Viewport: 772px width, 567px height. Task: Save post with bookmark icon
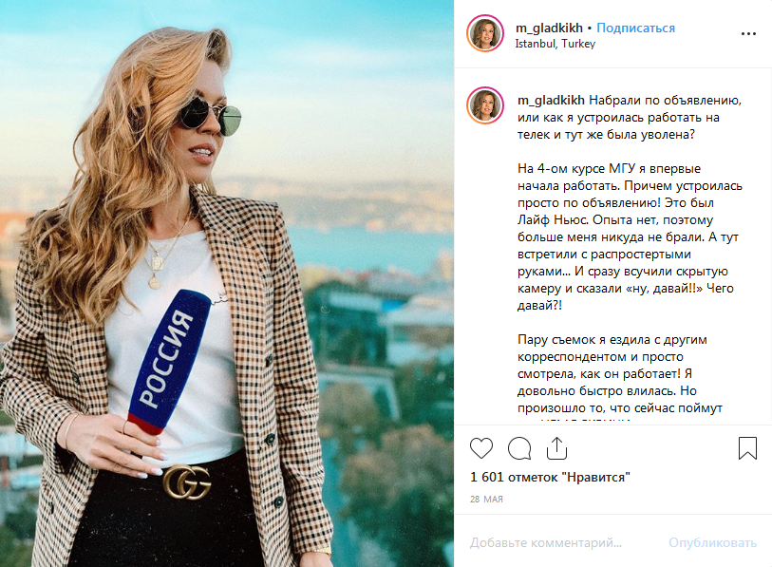pos(747,448)
